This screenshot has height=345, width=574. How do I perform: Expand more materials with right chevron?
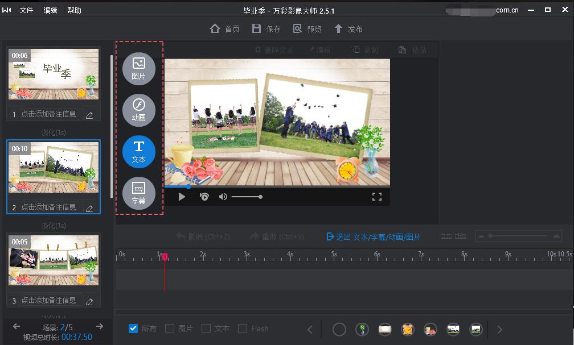500,329
